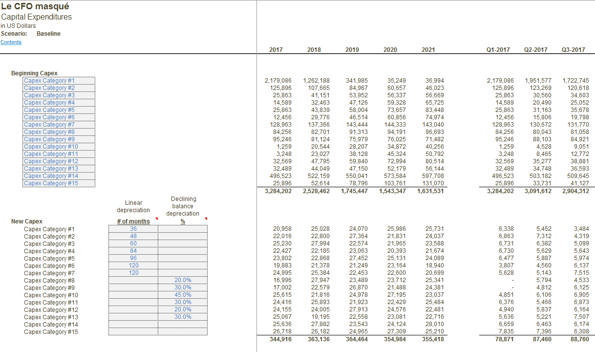Select the 'Le CFO masqué' title cell
595x352 pixels.
tap(35, 6)
